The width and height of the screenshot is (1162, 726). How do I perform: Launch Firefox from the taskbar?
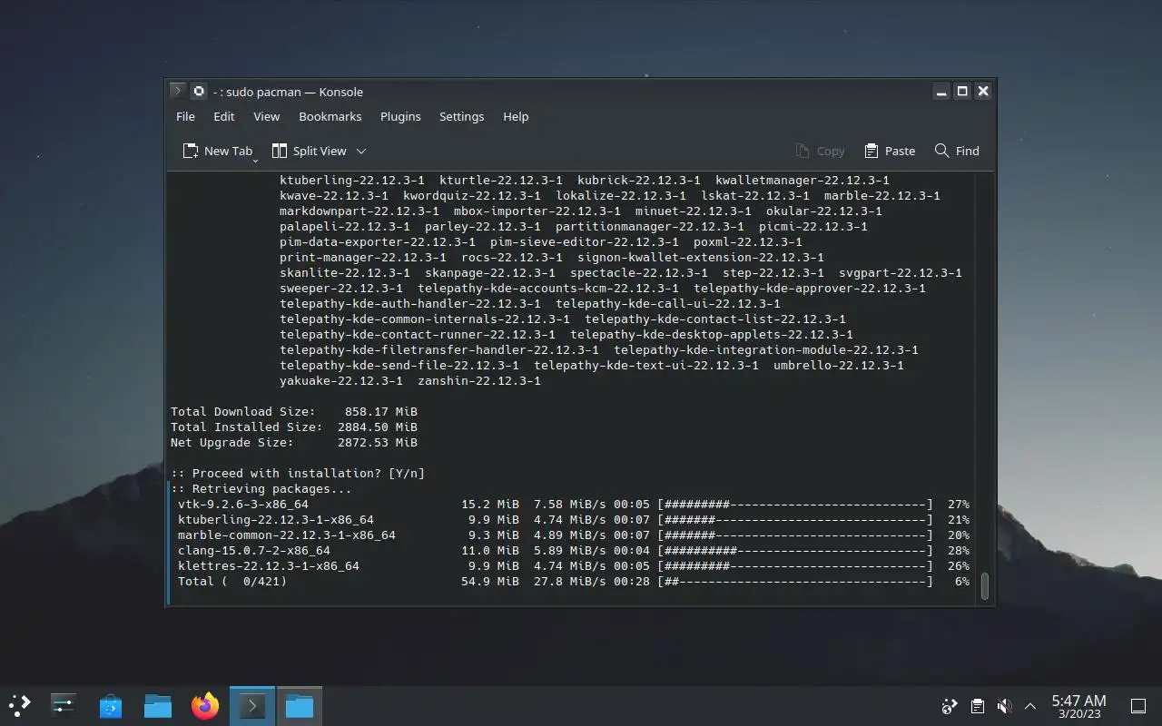(x=205, y=705)
